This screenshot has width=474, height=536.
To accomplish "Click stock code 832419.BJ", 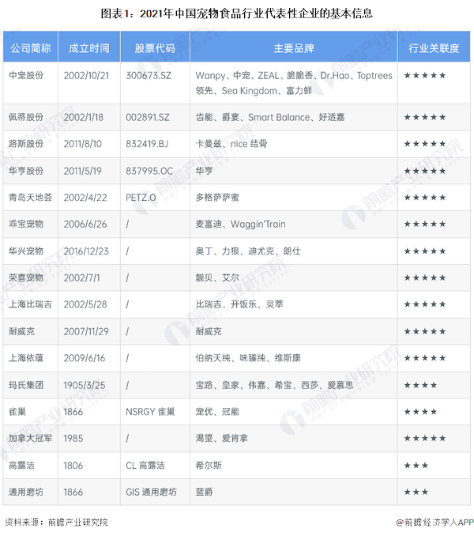I will (x=147, y=144).
